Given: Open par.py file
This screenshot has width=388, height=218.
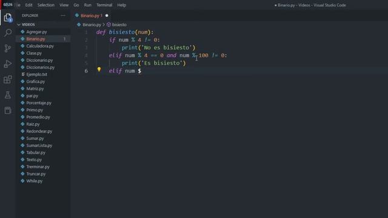Looking at the screenshot, I should click(x=32, y=96).
